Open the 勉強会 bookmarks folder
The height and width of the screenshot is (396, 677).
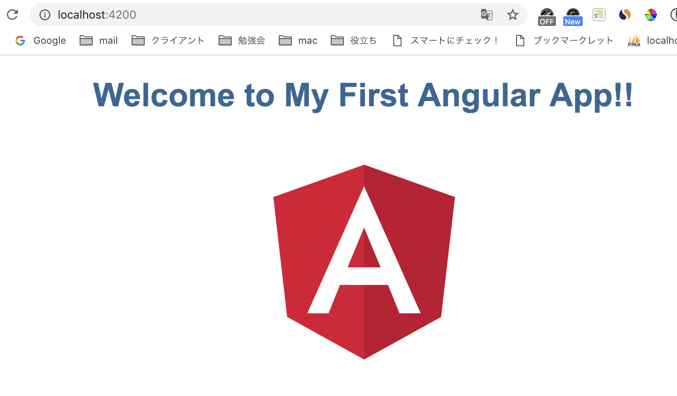tap(242, 40)
